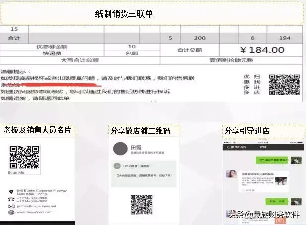Tap the second green reply bubble
The image size is (306, 225).
click(x=277, y=201)
